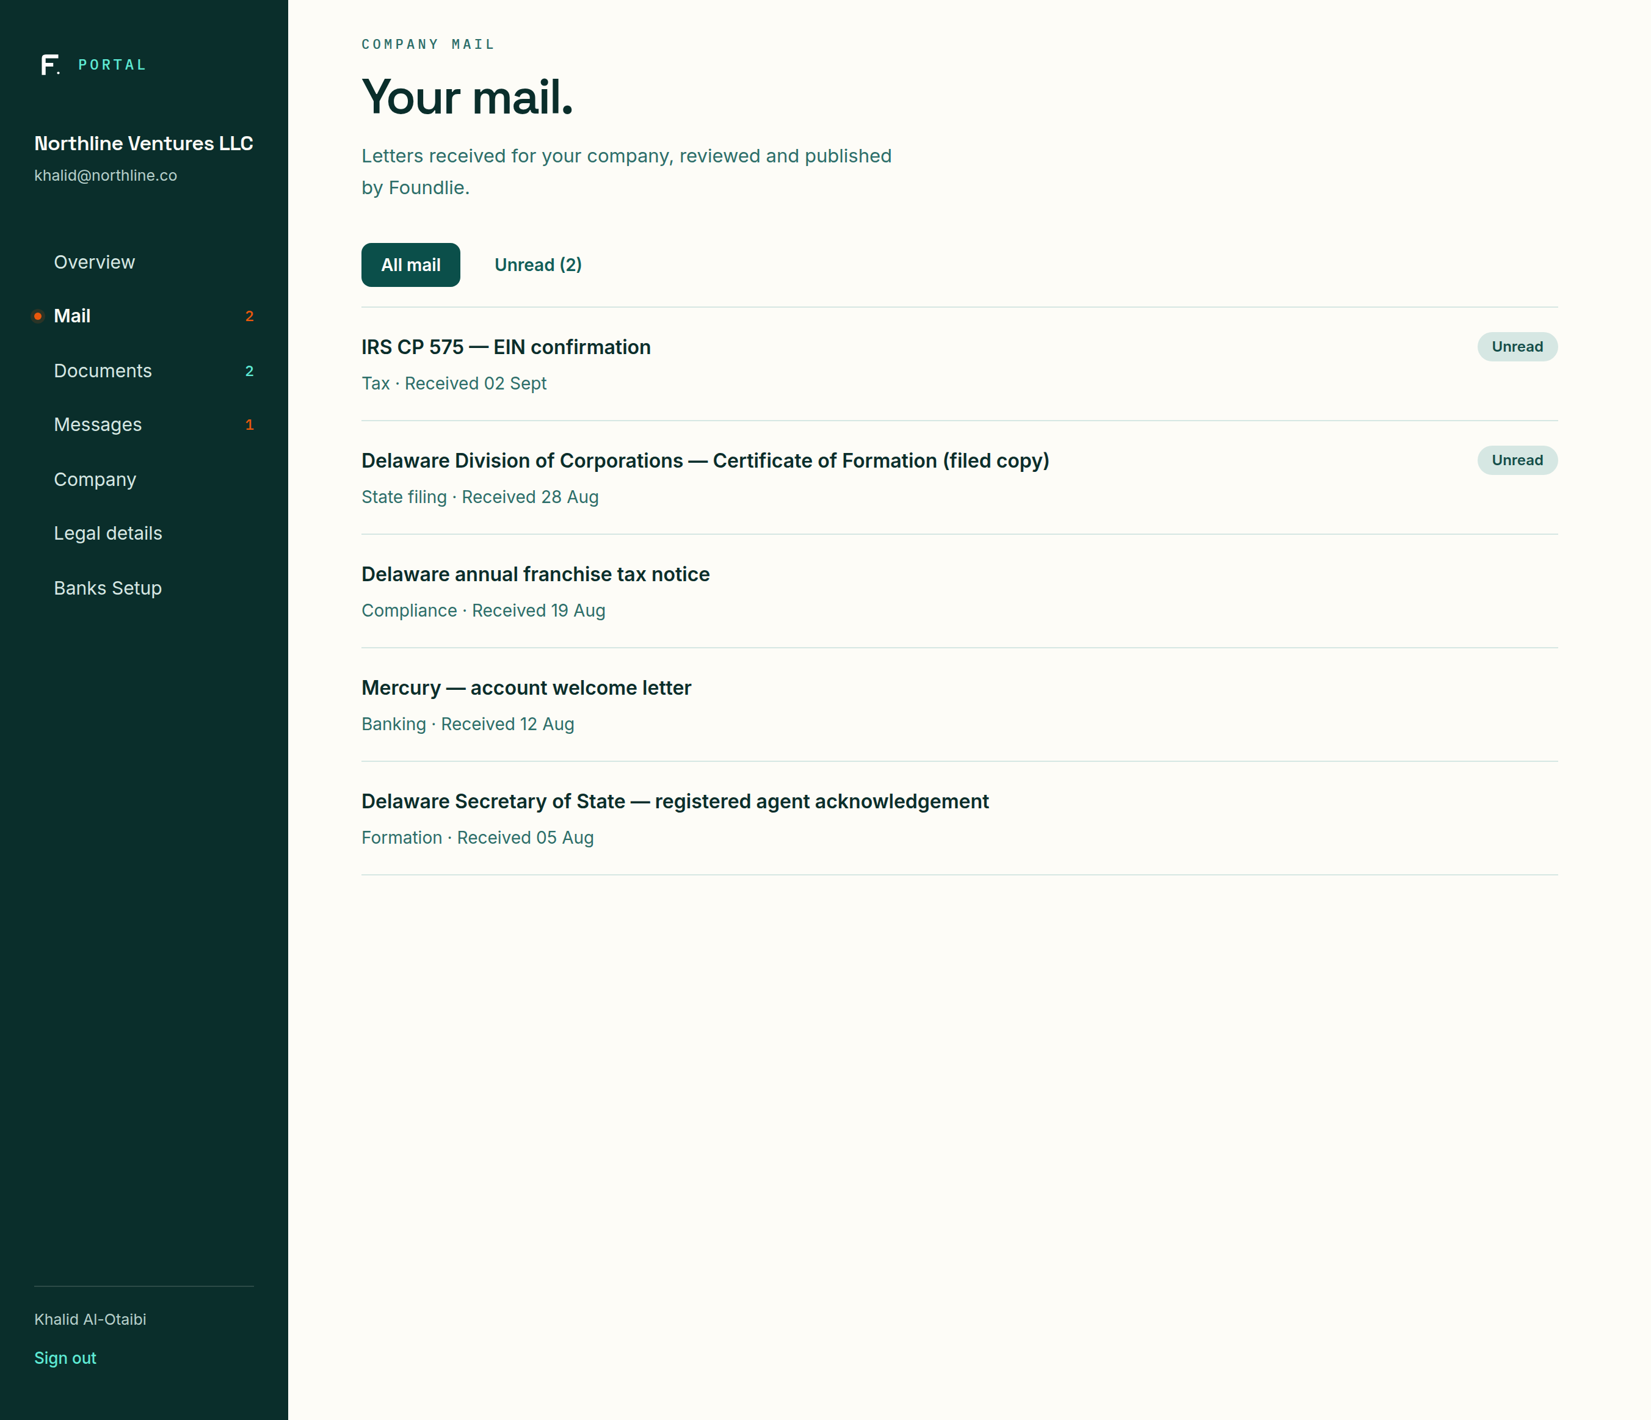Click 'Compliance · Received 19 Aug' text
Viewport: 1651px width, 1420px height.
483,610
